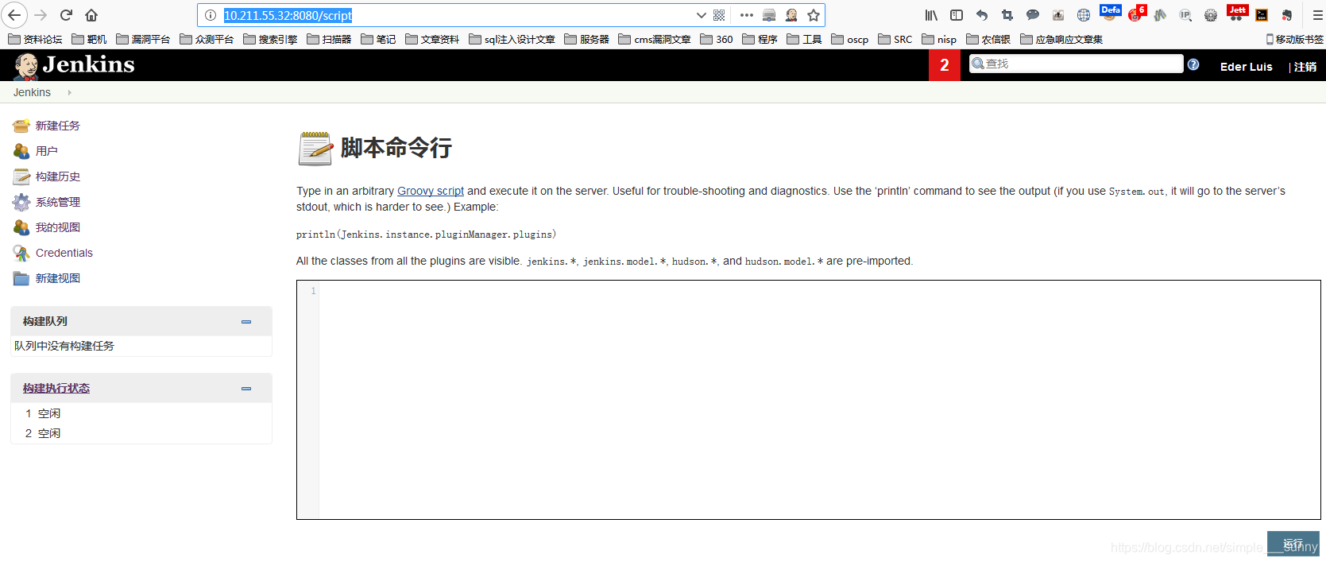The height and width of the screenshot is (562, 1326).
Task: Open the gear extension icon in toolbar
Action: (1211, 15)
